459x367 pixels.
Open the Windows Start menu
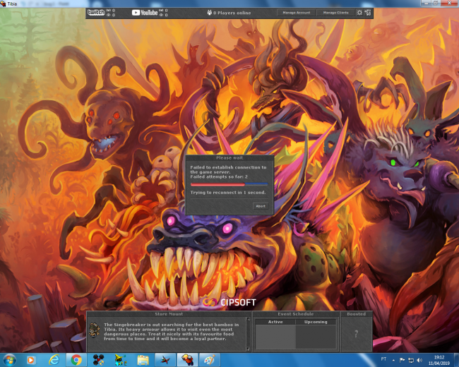(10, 360)
